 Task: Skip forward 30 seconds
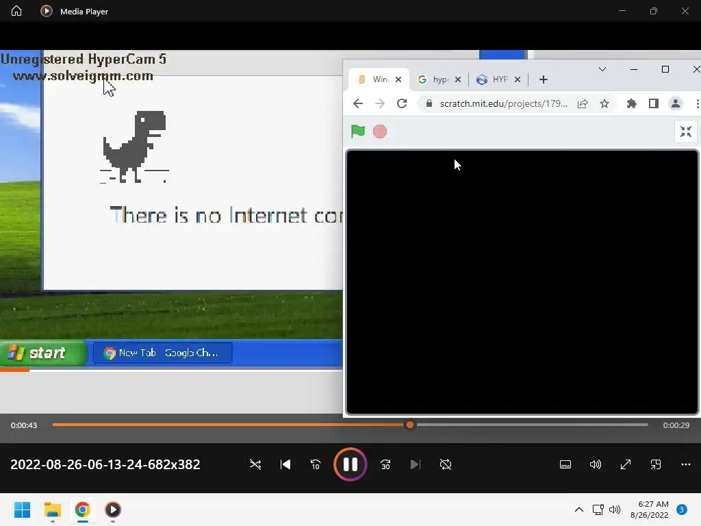(x=385, y=464)
